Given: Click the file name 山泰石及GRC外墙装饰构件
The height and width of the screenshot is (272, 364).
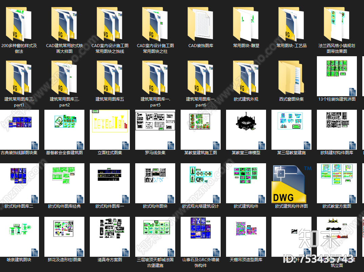Looking at the screenshot, I should pos(201,263).
